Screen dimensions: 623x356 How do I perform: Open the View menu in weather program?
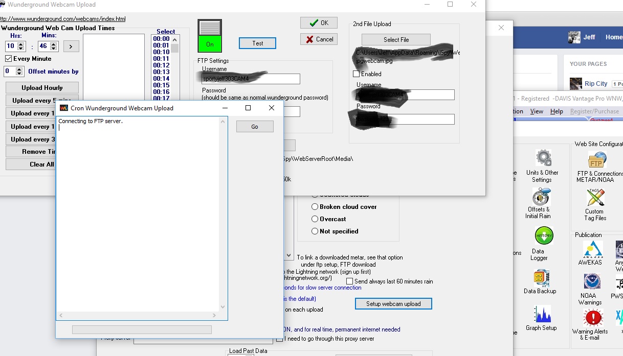pyautogui.click(x=537, y=111)
